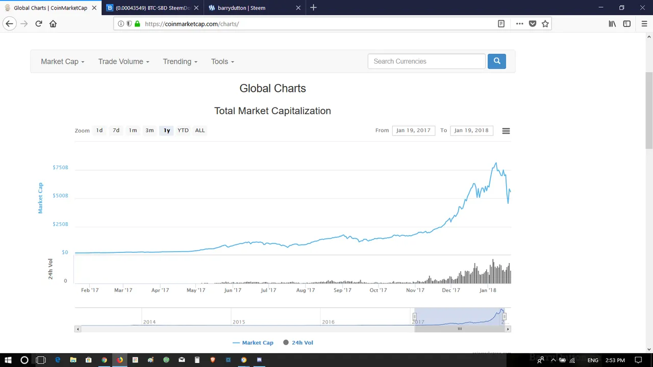Focus the Search Currencies box

(426, 61)
